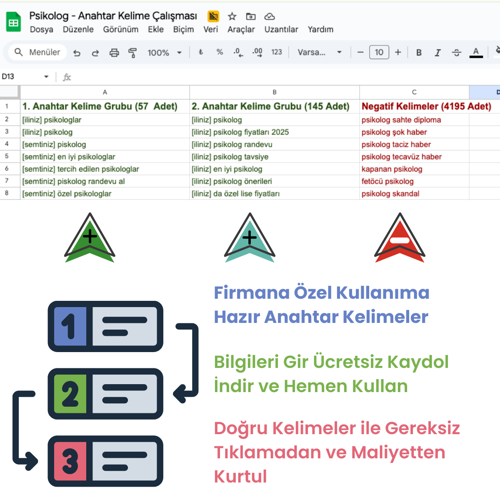Viewport: 500px width, 500px height.
Task: Open the 100% zoom dropdown
Action: point(165,52)
